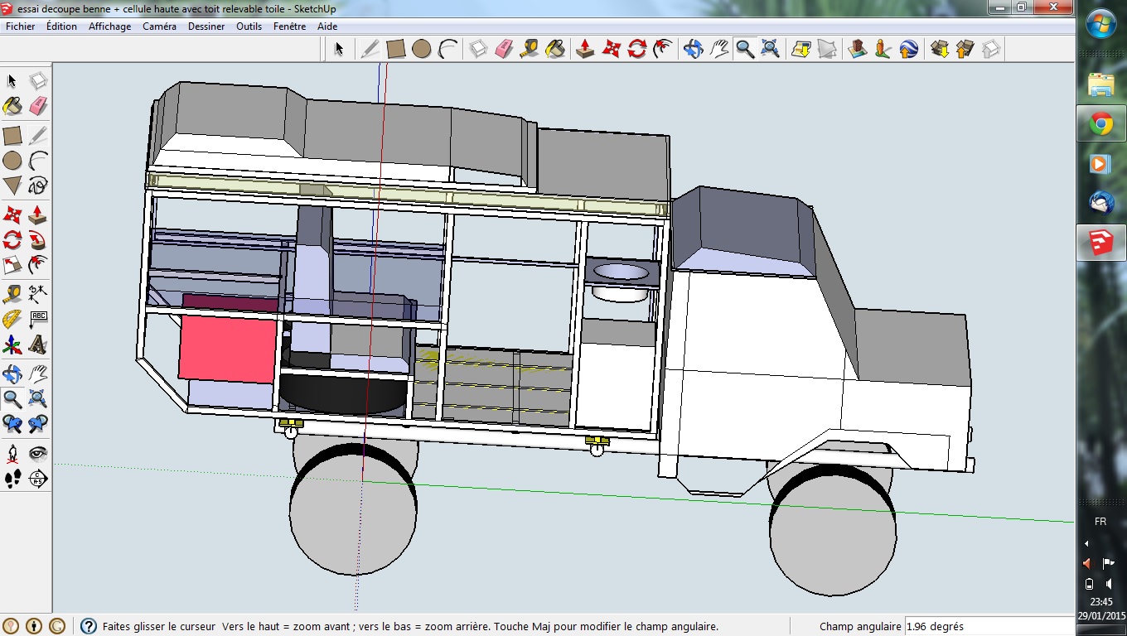This screenshot has height=636, width=1127.
Task: Open the Dessiner menu
Action: click(x=206, y=26)
